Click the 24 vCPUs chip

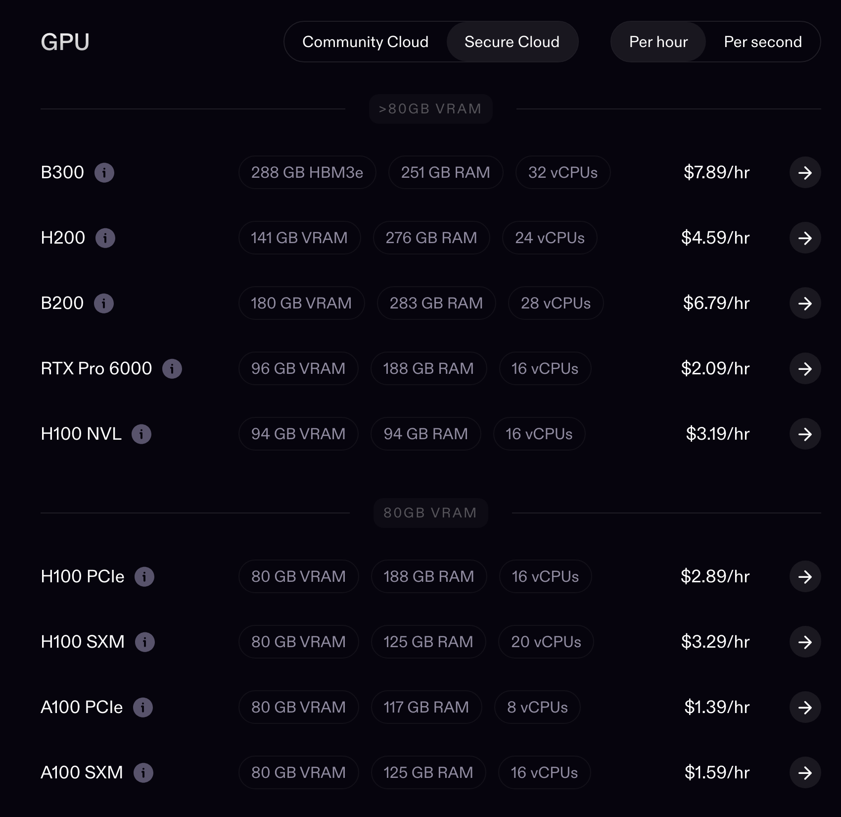pos(550,238)
